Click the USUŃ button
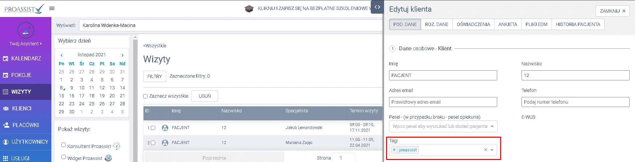The image size is (635, 162). coord(205,96)
